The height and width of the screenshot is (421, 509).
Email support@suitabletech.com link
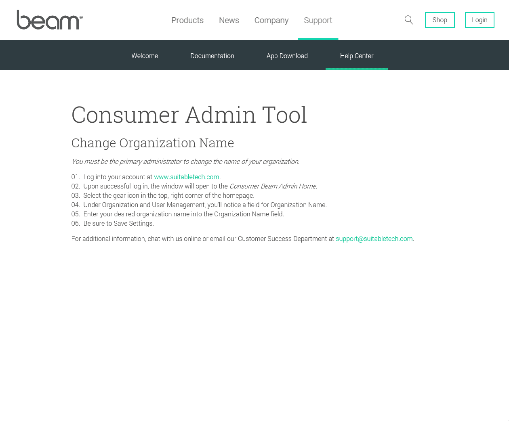[x=374, y=239]
